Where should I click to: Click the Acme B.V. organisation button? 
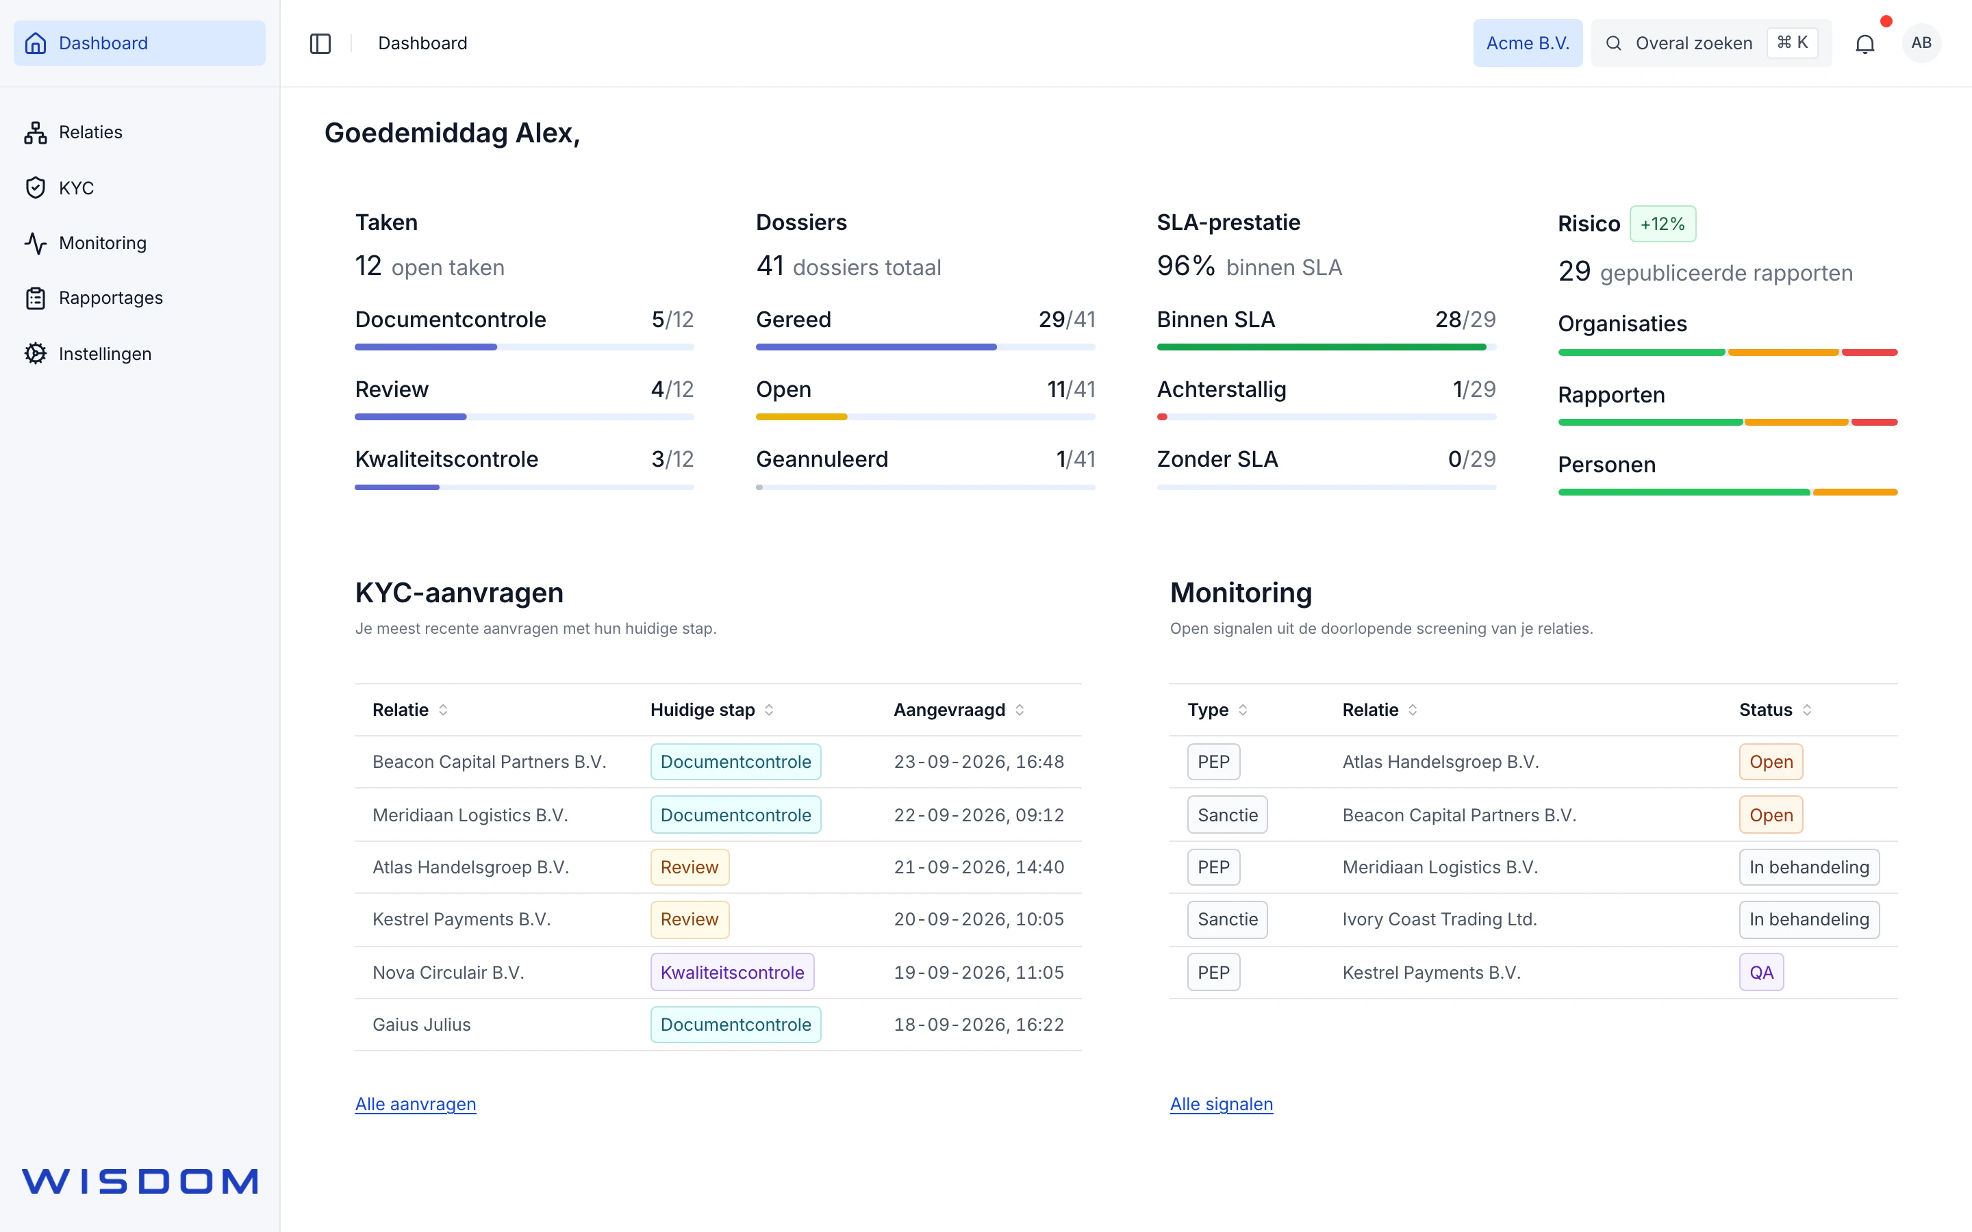[x=1527, y=43]
